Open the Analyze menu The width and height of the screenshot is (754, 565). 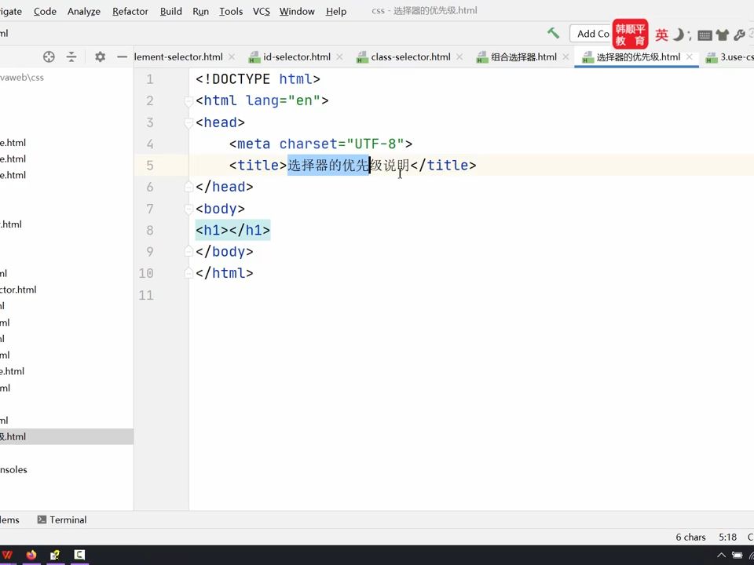[x=84, y=11]
